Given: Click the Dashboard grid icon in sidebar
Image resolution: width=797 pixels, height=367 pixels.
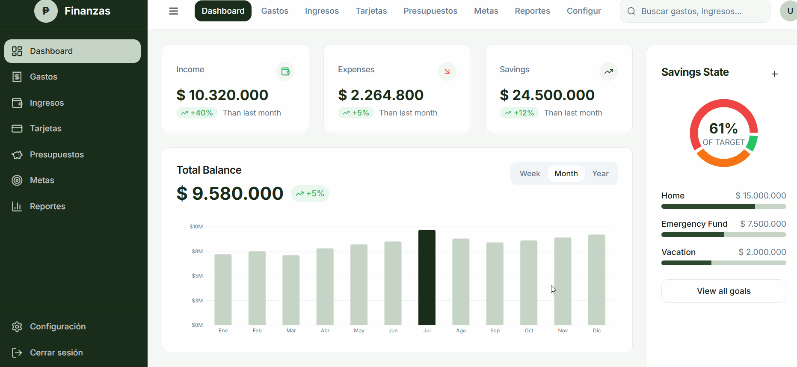Looking at the screenshot, I should pos(17,51).
